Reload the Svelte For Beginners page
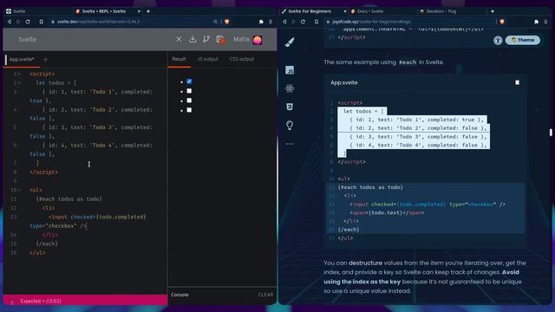This screenshot has height=312, width=555. click(303, 22)
